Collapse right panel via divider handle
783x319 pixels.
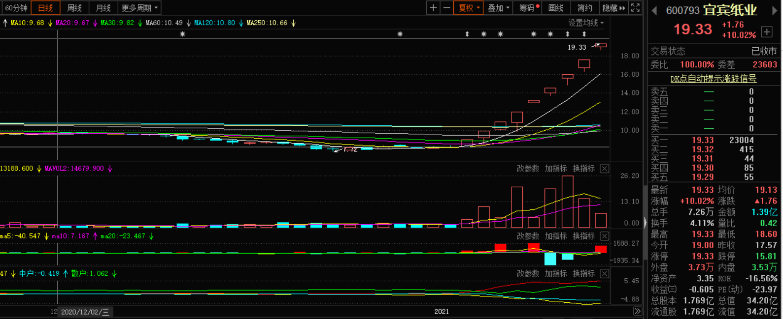pos(646,223)
